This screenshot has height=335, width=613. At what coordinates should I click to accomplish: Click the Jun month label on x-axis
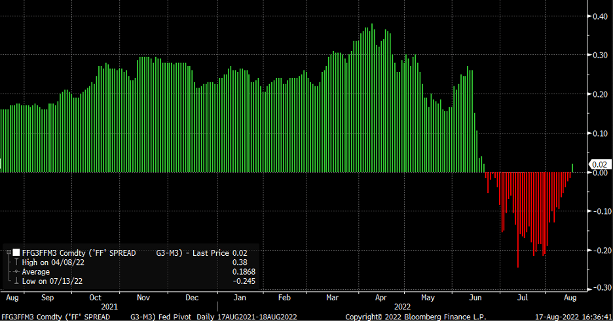475,298
